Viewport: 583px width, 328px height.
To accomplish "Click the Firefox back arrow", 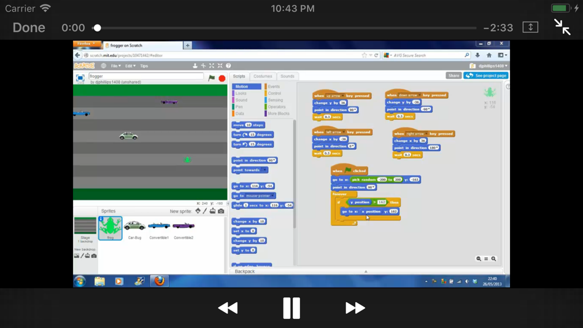I will tap(78, 55).
